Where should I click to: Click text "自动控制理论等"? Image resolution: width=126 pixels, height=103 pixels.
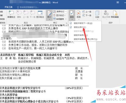click(27, 62)
